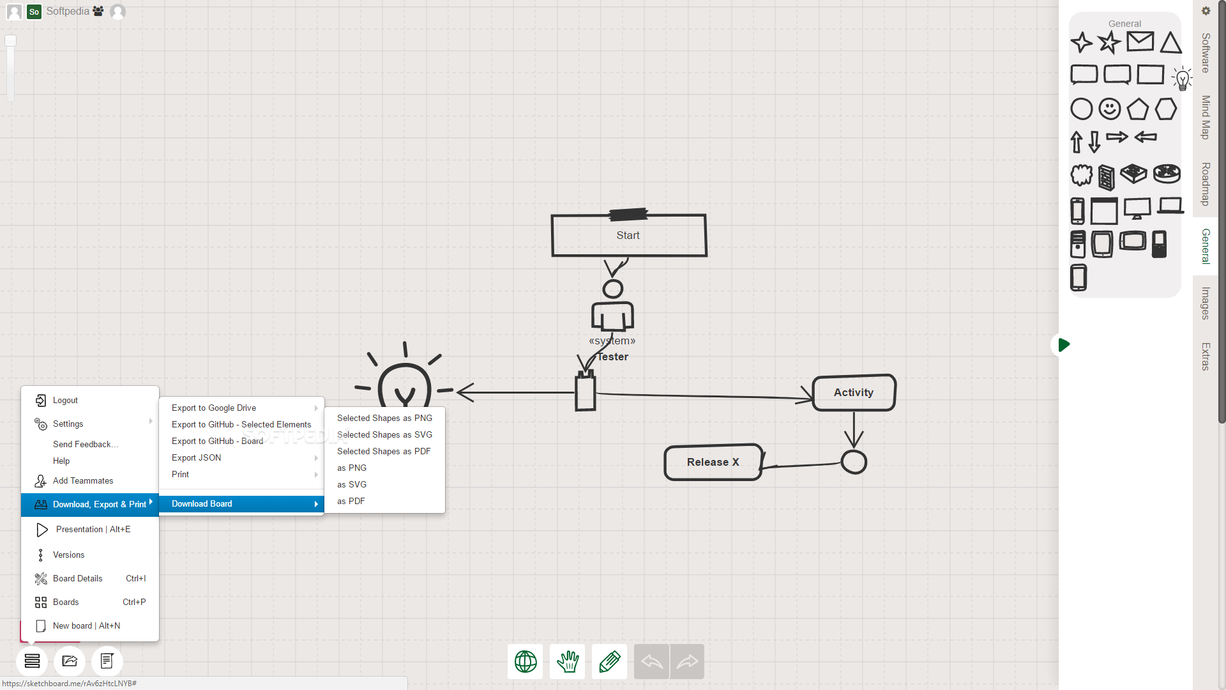Open the Software shapes tab

coord(1206,52)
